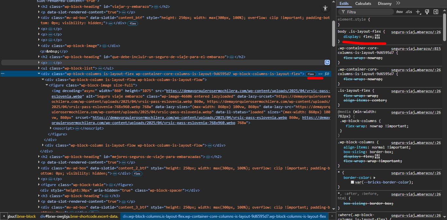This screenshot has width=447, height=220.
Task: Expand the wp-block-image div node
Action: coord(39,46)
